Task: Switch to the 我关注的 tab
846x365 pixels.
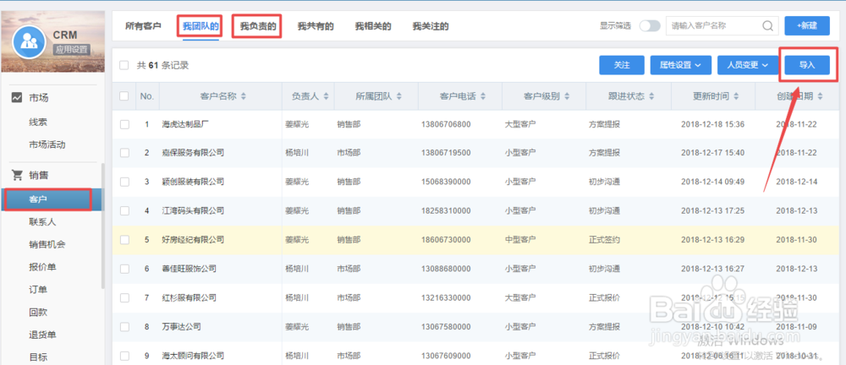Action: point(431,26)
